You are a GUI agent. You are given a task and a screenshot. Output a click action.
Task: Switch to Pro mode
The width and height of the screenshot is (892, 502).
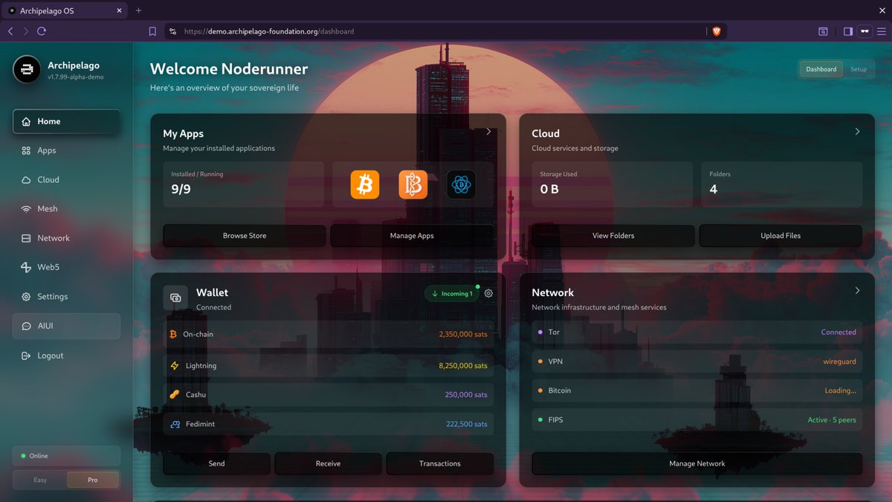[x=93, y=480]
